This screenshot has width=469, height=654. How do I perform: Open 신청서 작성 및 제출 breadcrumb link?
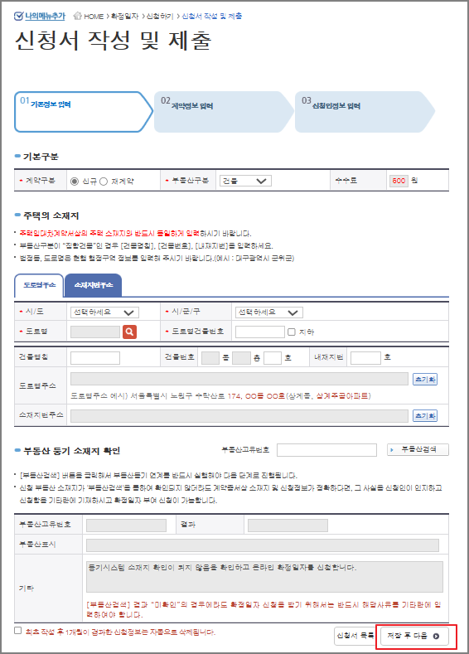point(212,17)
